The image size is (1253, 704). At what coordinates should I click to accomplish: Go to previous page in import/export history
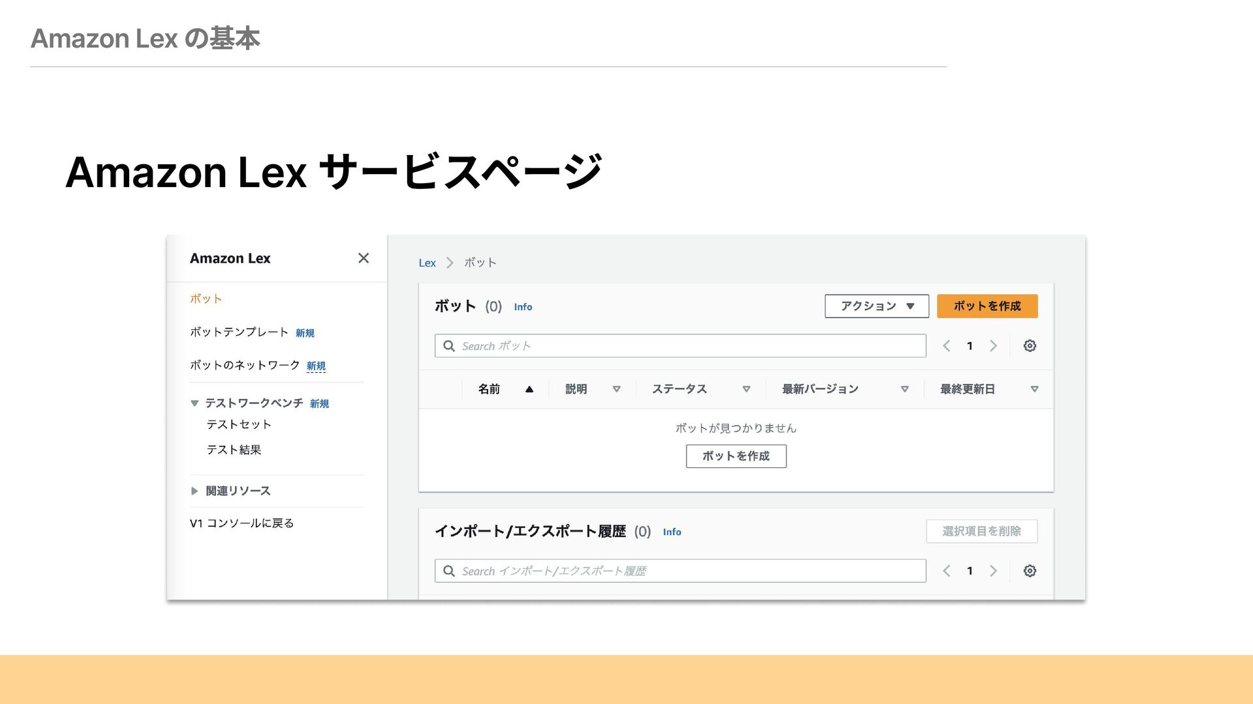(x=946, y=571)
